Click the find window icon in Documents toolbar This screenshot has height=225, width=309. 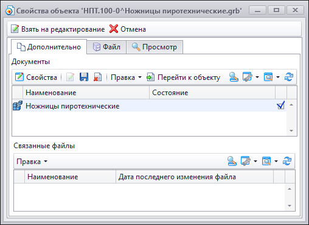point(268,77)
